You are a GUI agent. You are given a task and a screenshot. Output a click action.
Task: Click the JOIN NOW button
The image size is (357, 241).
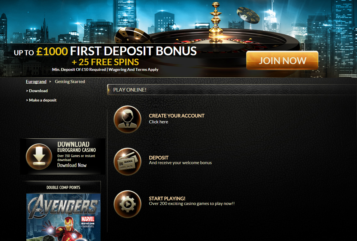(x=282, y=60)
